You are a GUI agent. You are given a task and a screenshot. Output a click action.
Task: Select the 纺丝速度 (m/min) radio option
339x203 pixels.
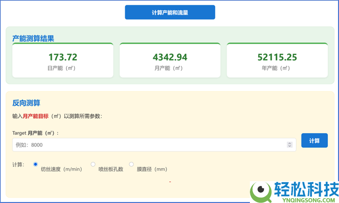pyautogui.click(x=35, y=164)
